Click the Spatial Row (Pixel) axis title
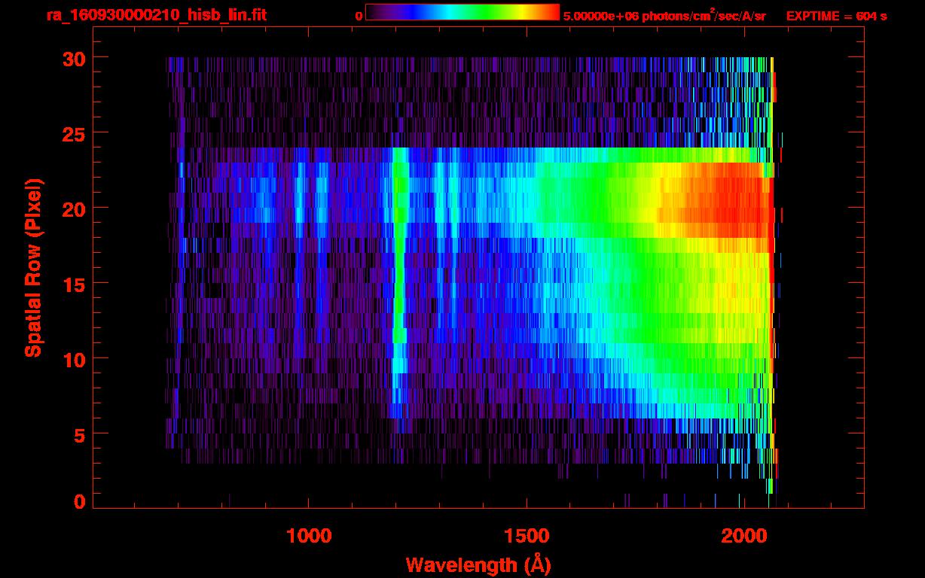 [32, 268]
